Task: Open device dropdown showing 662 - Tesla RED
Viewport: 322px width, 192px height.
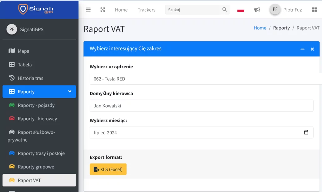Action: point(206,79)
